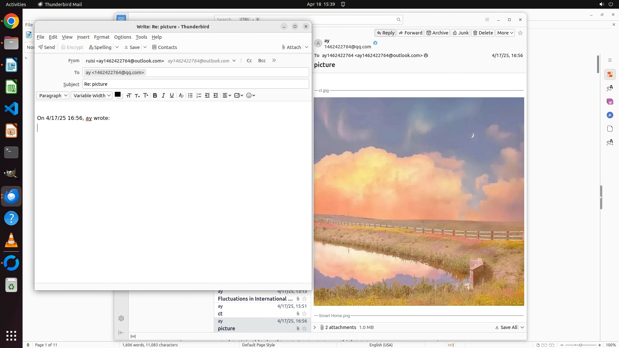Screen dimensions: 619x348
Task: Click the Send button
Action: (x=46, y=47)
